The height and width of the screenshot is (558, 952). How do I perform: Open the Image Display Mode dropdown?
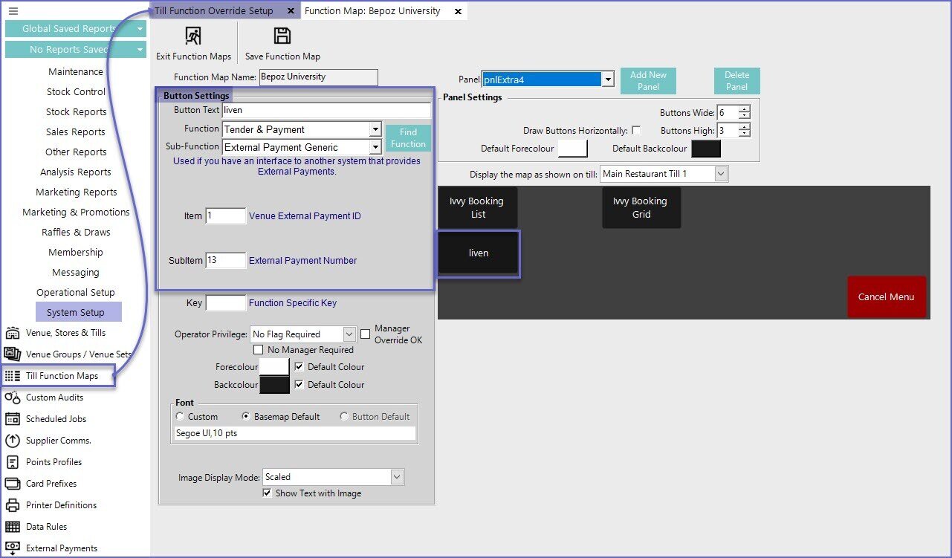(397, 477)
